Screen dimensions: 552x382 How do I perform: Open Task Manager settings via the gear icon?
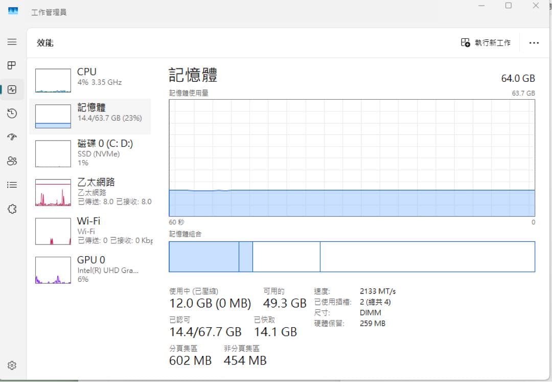12,366
